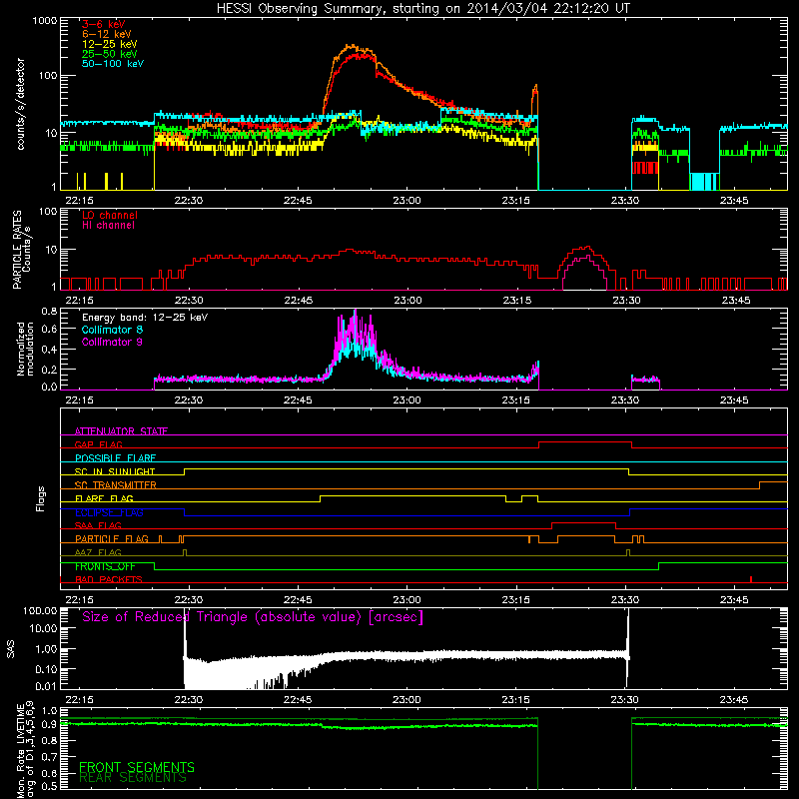Select the FLARE_FLAG label
The image size is (799, 799).
(x=104, y=498)
